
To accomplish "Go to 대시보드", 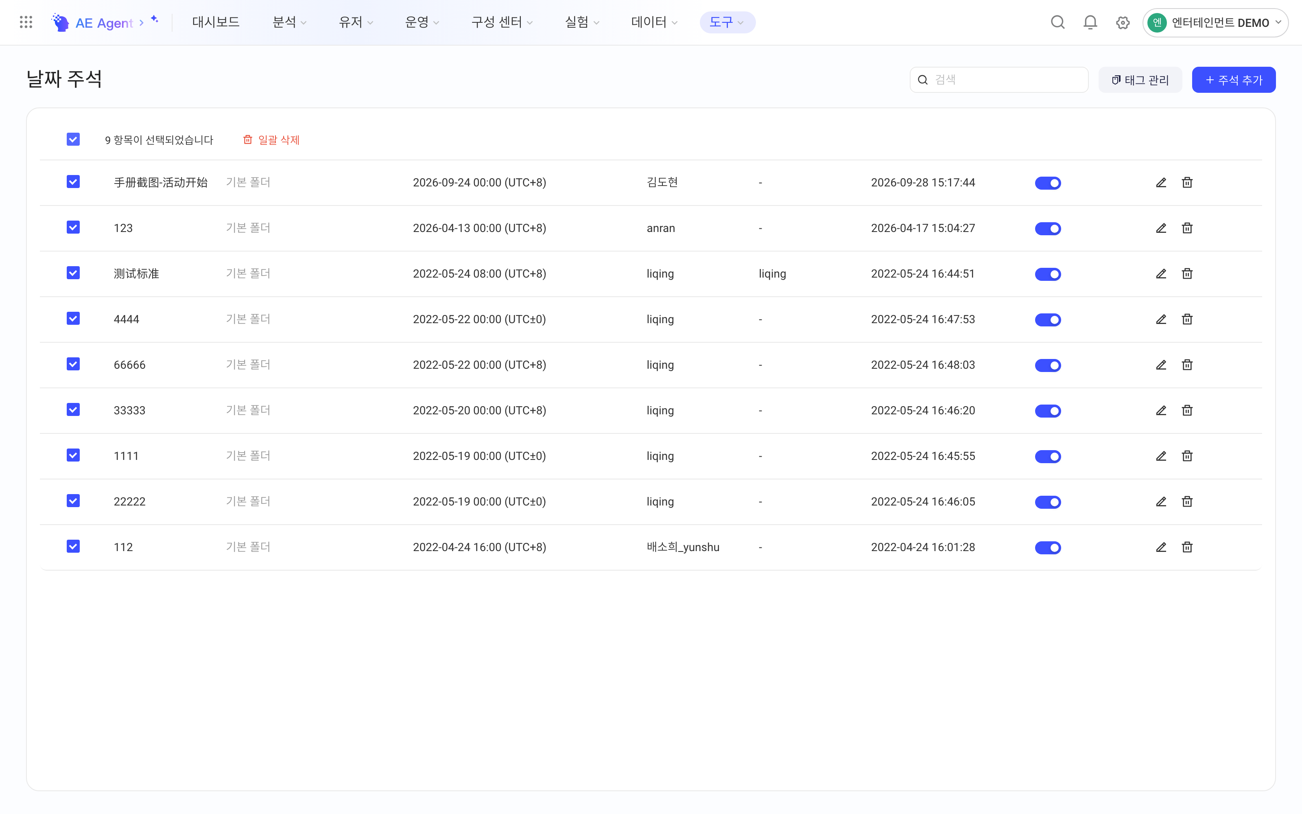I will (x=216, y=22).
